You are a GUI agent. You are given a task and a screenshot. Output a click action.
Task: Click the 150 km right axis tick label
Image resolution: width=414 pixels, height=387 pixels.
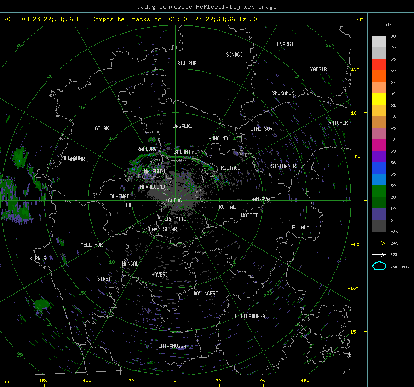tap(356, 69)
